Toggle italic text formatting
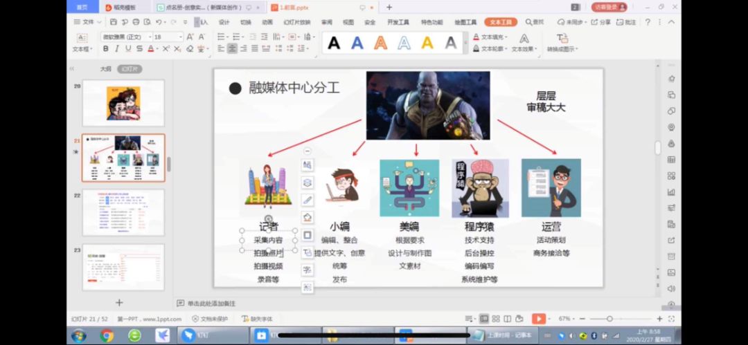The height and width of the screenshot is (345, 748). click(117, 49)
